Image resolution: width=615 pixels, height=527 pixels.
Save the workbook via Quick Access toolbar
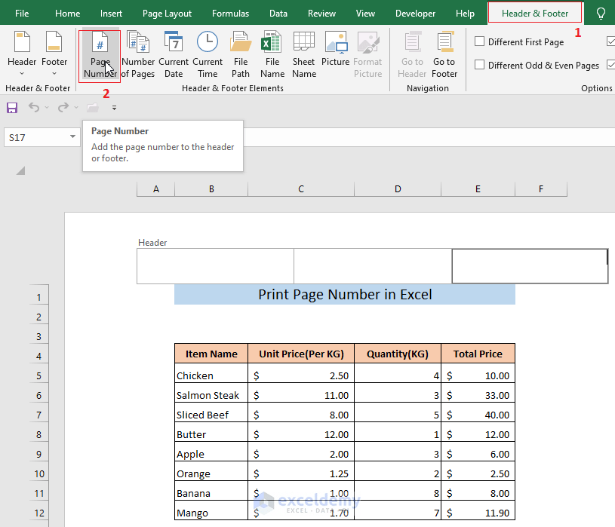(x=11, y=108)
